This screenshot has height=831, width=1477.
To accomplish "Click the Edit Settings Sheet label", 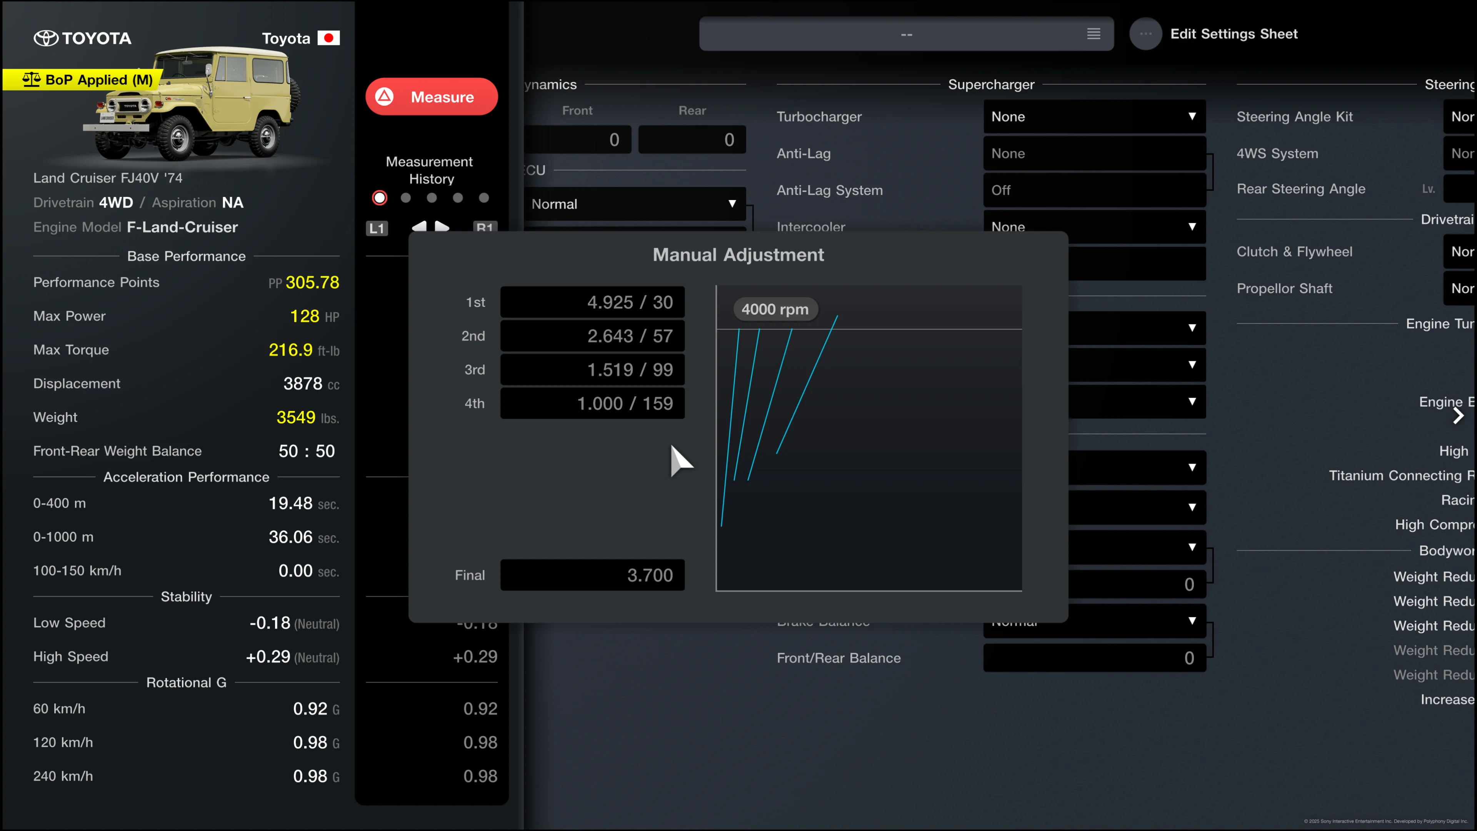I will [1233, 34].
